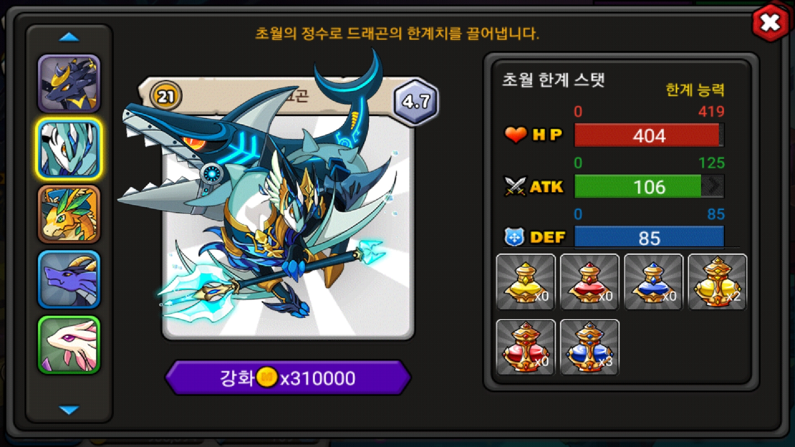Click the red HP bar showing 404
The image size is (795, 447).
point(649,135)
